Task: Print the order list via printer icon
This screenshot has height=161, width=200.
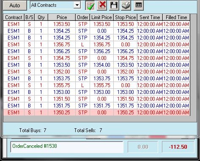Action: 126,6
